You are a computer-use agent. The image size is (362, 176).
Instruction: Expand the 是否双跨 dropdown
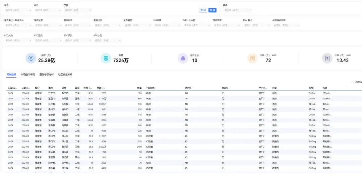227,25
